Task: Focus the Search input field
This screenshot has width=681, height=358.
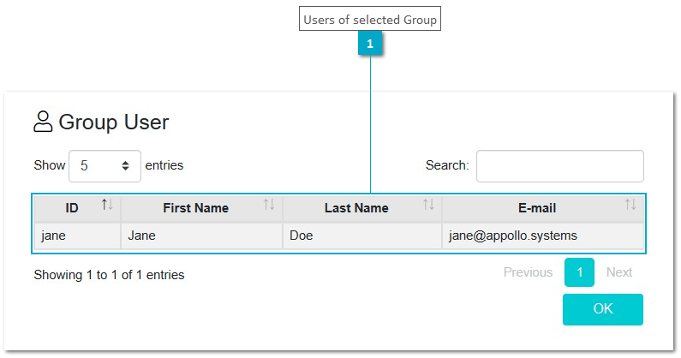Action: coord(560,166)
